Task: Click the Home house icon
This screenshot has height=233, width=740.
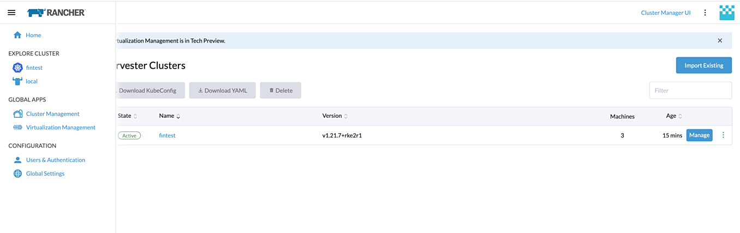Action: point(17,35)
